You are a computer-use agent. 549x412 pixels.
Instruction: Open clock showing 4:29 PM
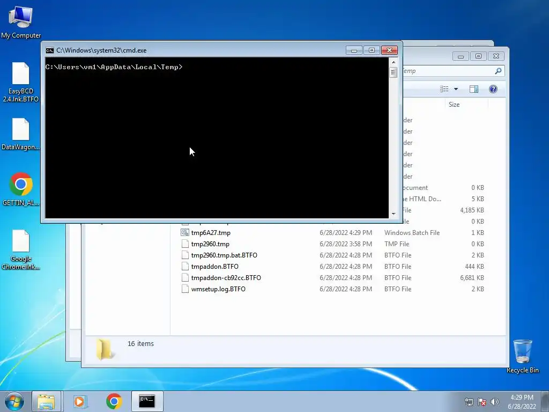tap(522, 401)
